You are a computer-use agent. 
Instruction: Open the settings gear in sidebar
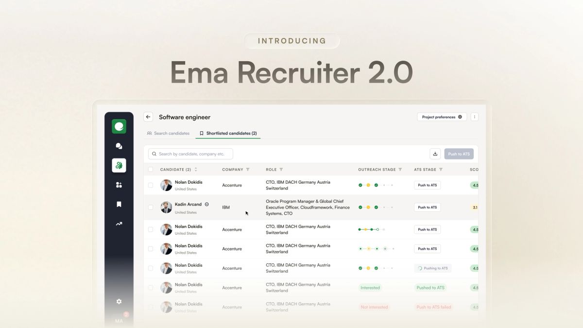(119, 301)
